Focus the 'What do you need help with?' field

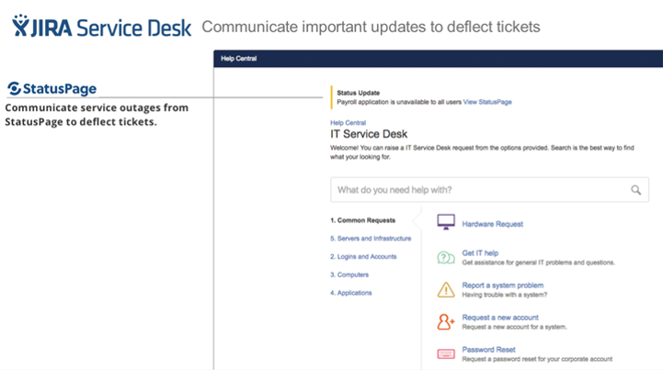489,190
